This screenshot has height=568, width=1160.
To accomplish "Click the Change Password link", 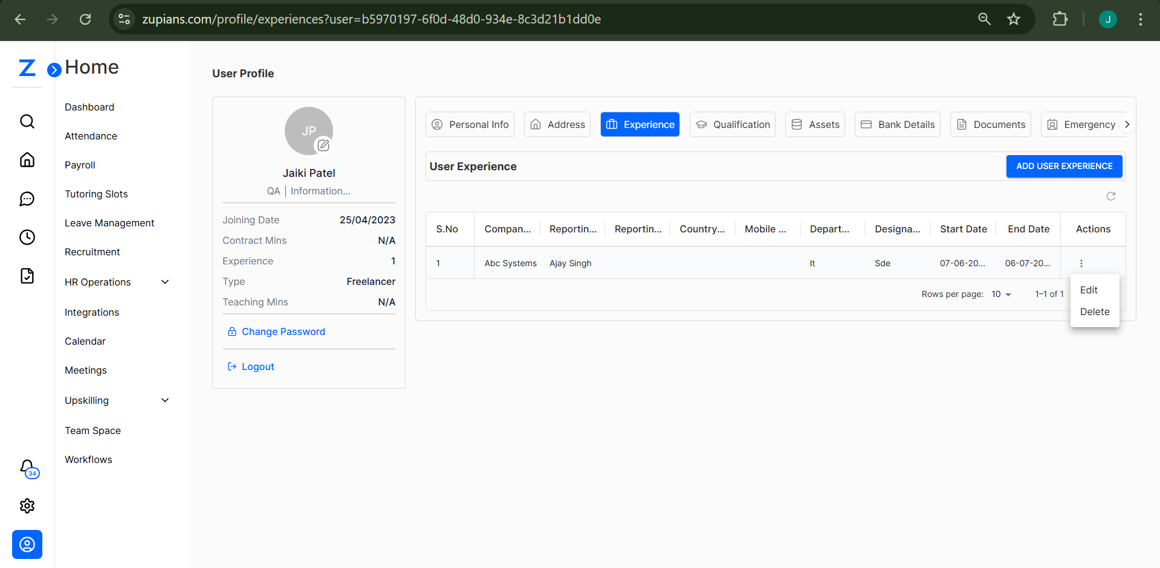I will [283, 331].
